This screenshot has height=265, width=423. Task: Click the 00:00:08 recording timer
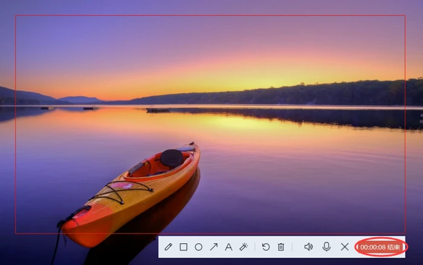373,247
